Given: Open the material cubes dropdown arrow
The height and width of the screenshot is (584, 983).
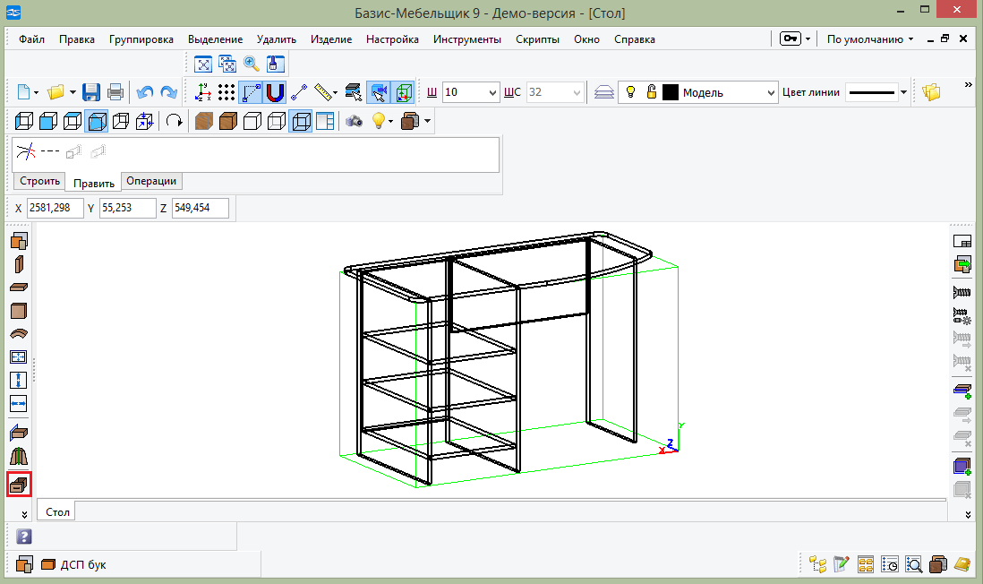Looking at the screenshot, I should point(428,121).
